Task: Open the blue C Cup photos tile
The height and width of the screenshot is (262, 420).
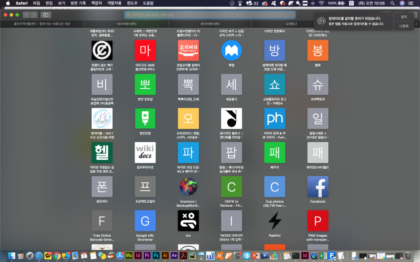Action: pyautogui.click(x=275, y=186)
